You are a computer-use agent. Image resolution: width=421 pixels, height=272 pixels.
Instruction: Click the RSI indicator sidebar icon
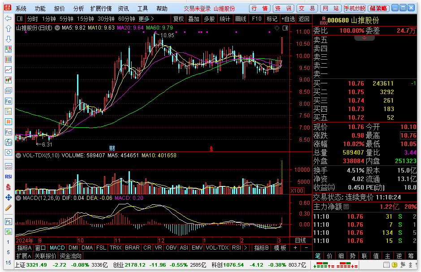tap(9, 177)
